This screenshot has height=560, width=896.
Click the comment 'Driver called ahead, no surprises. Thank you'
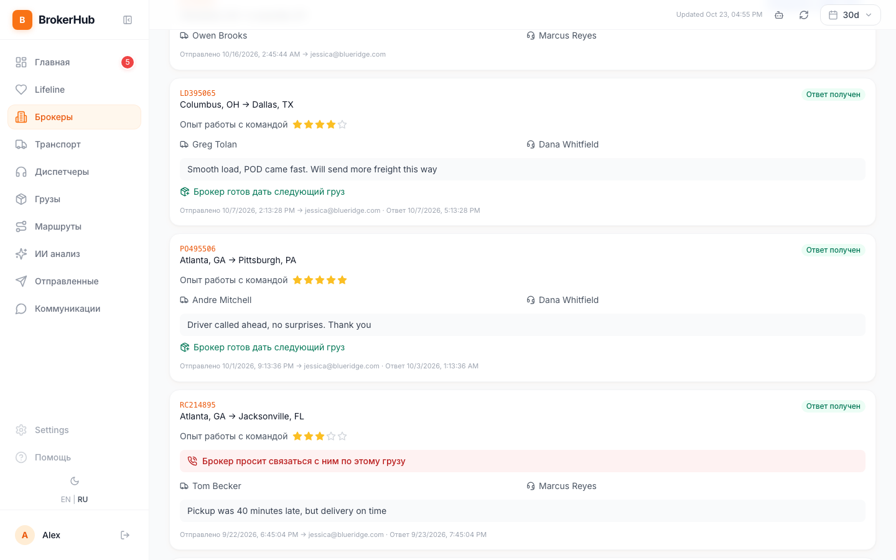coord(279,325)
